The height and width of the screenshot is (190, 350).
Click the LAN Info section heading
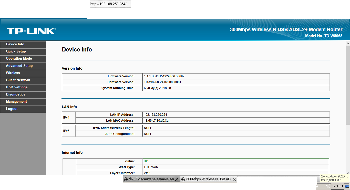tap(69, 107)
